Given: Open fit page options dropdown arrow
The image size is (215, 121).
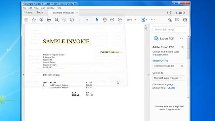Looking at the screenshot, I should click(146, 20).
